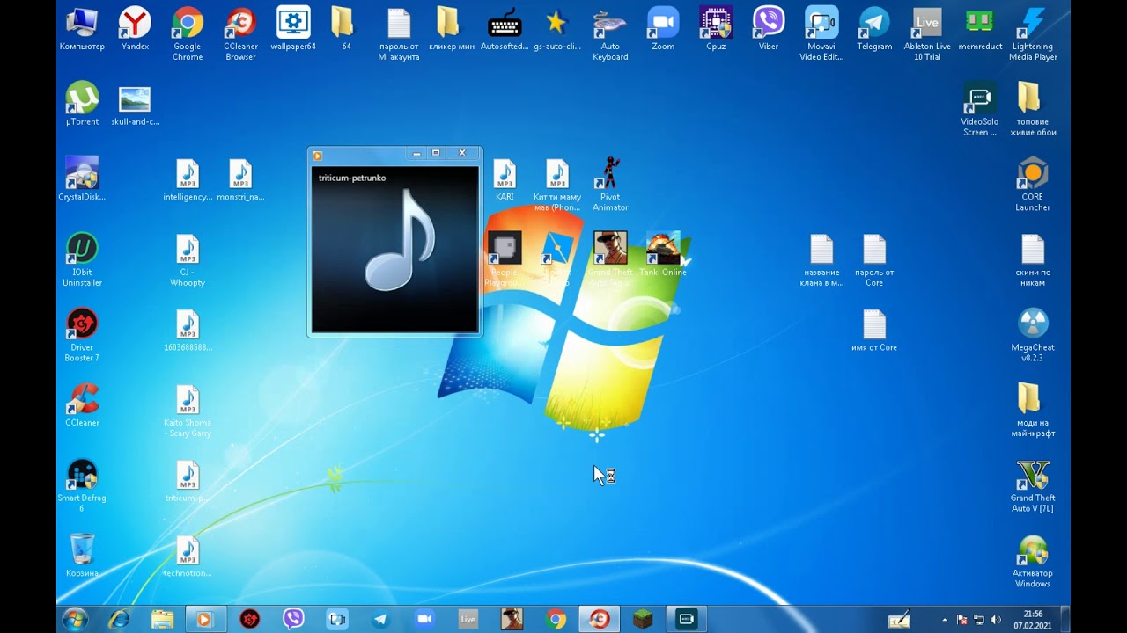Open Grand Theft Auto desktop shortcut
The image size is (1127, 633).
tap(610, 260)
